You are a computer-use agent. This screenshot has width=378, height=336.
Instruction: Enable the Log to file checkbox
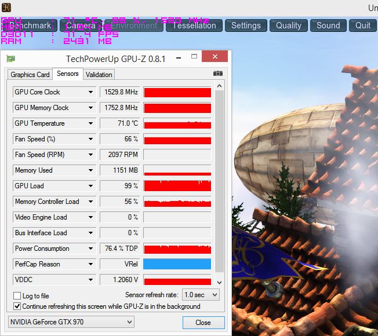tap(17, 295)
